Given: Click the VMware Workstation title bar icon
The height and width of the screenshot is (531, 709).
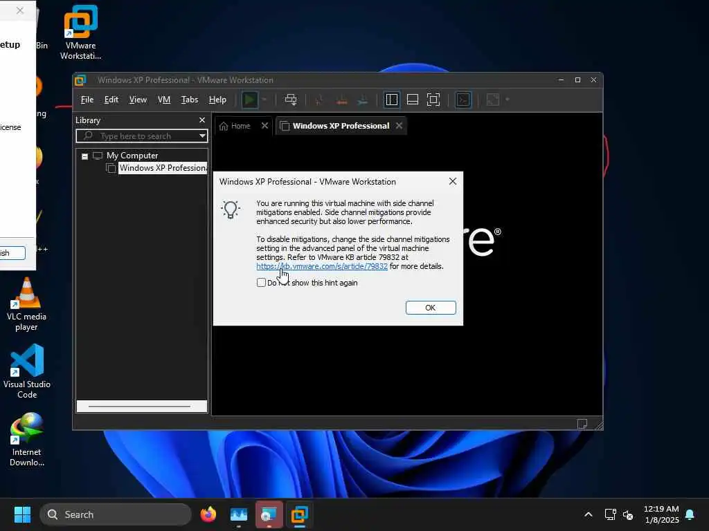Looking at the screenshot, I should click(80, 80).
